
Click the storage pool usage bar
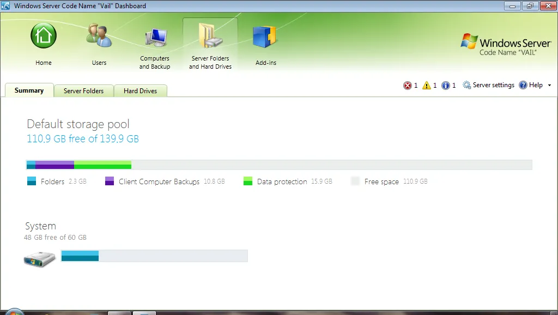[280, 165]
